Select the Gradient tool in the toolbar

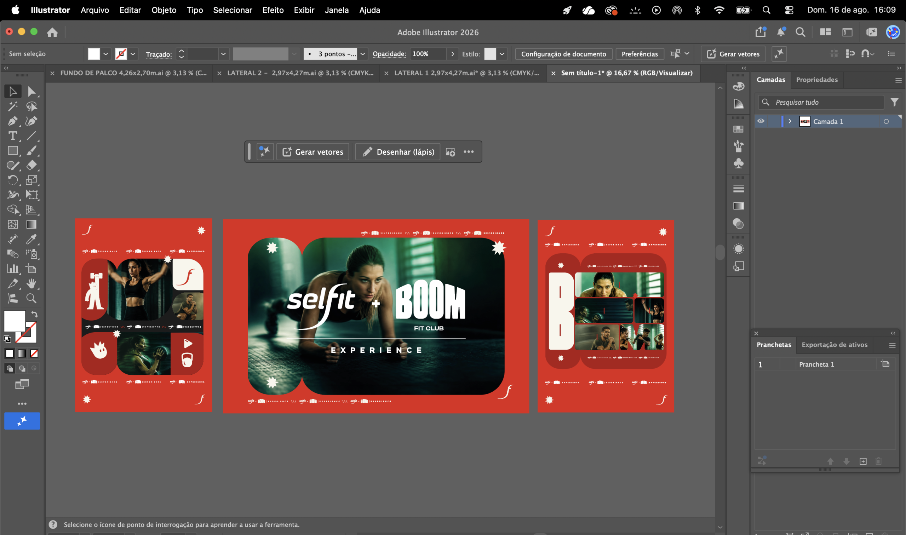pyautogui.click(x=31, y=224)
